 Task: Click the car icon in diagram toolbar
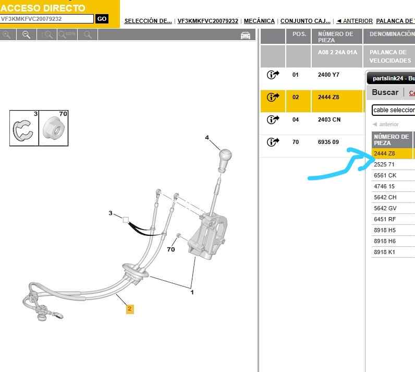pyautogui.click(x=246, y=35)
